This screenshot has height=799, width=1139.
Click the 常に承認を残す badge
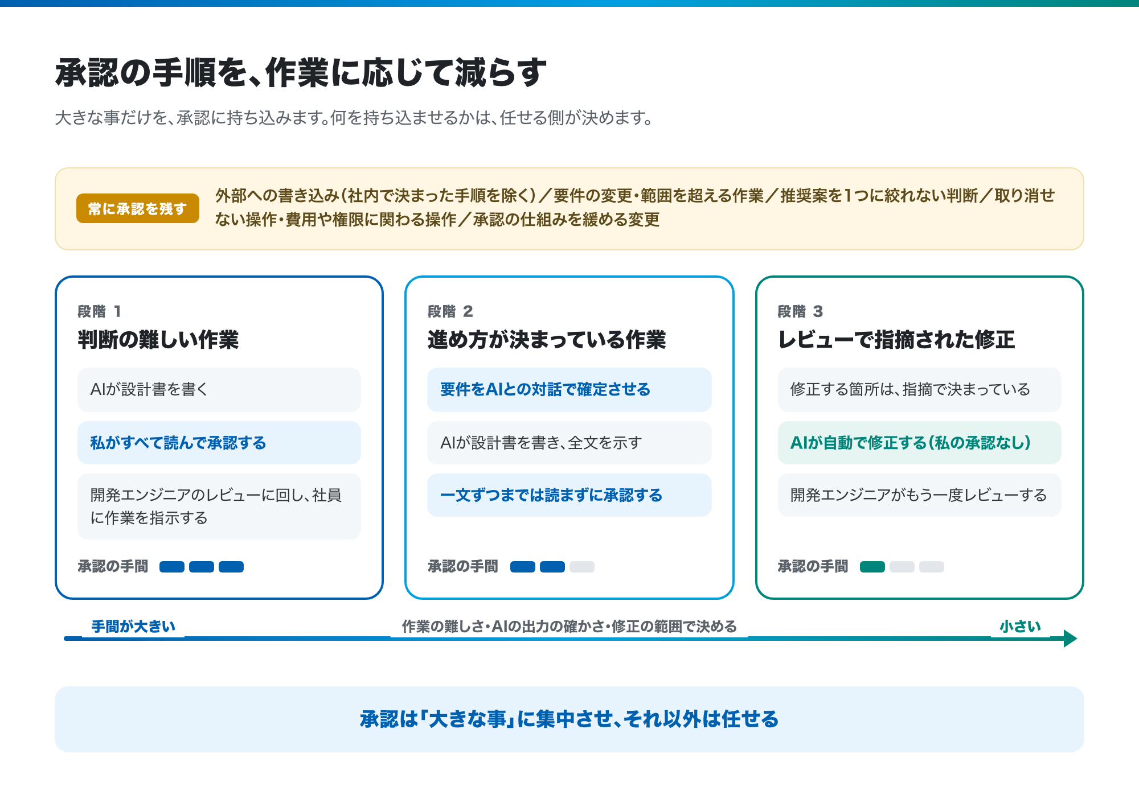[138, 208]
